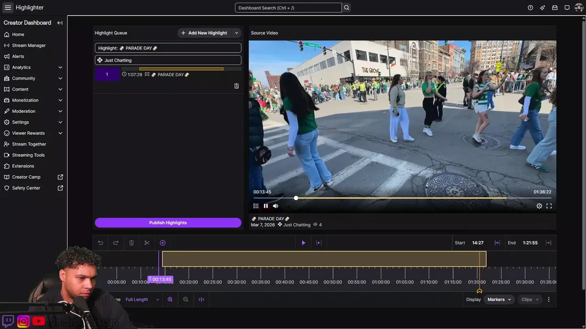
Task: Select the scissors split tool
Action: point(147,243)
